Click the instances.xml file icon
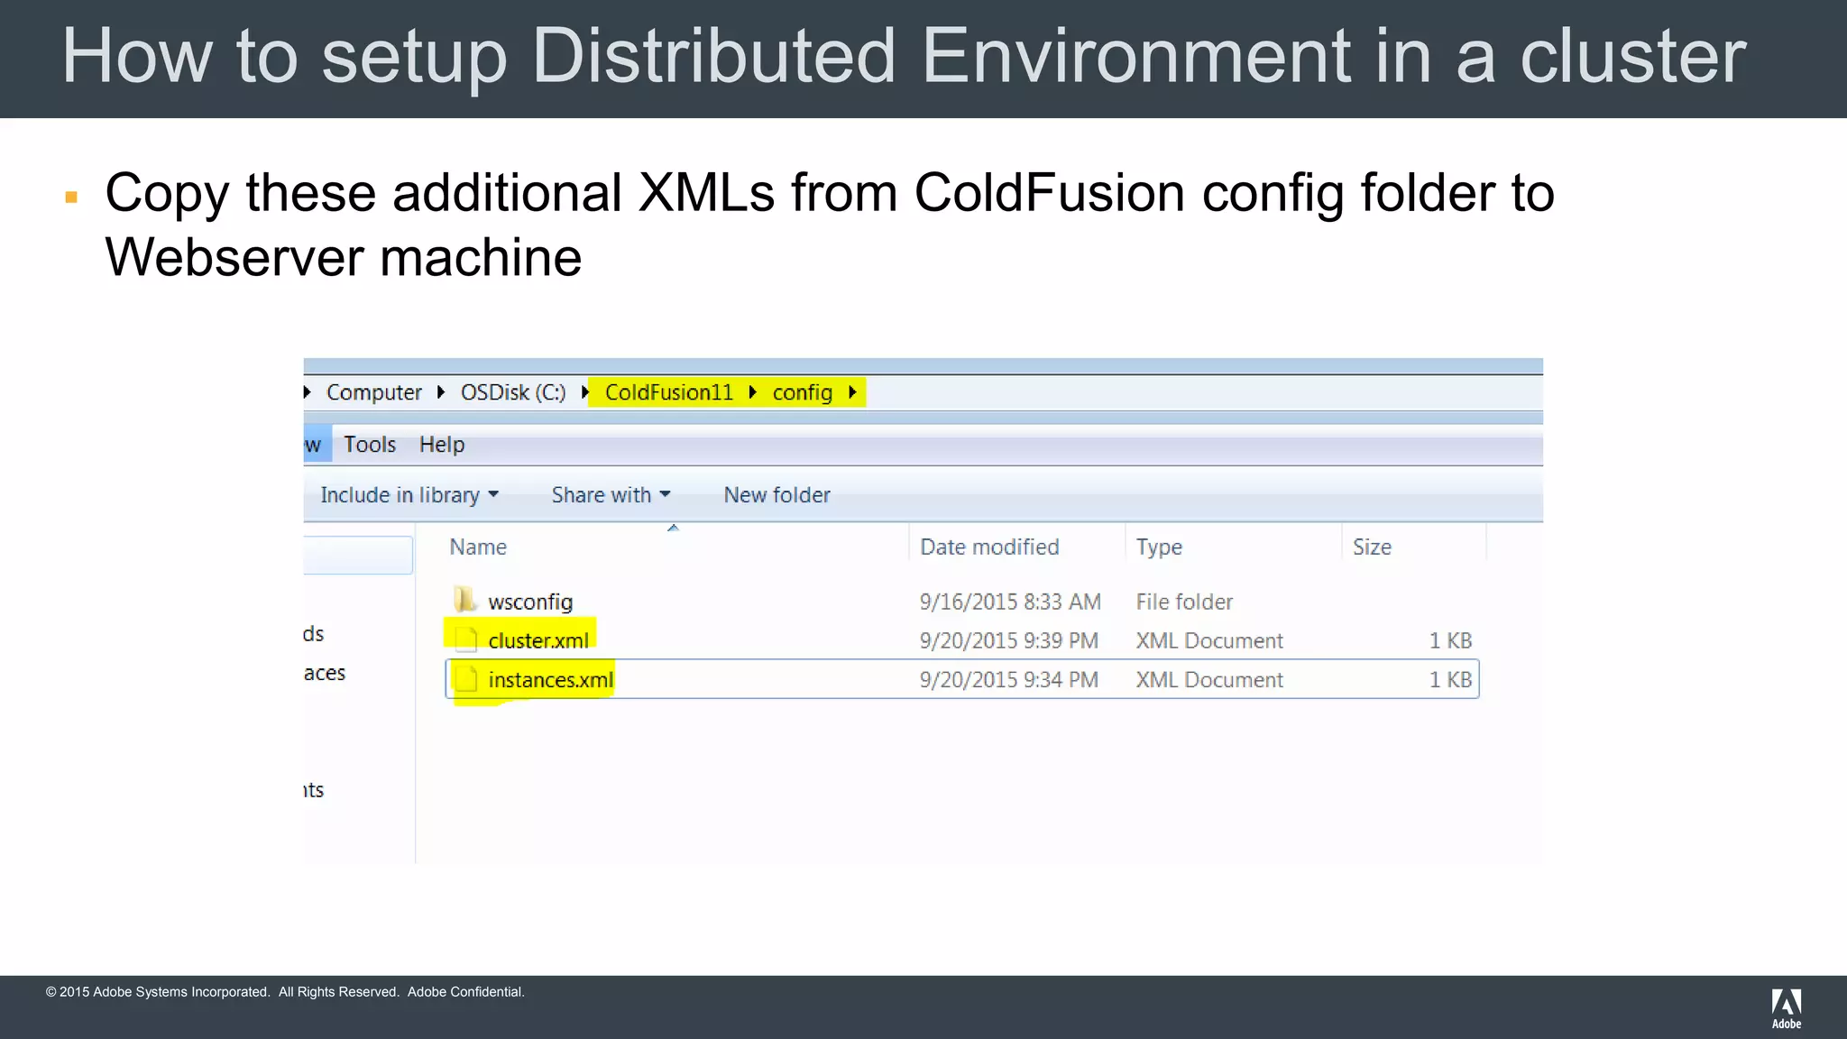 tap(465, 678)
